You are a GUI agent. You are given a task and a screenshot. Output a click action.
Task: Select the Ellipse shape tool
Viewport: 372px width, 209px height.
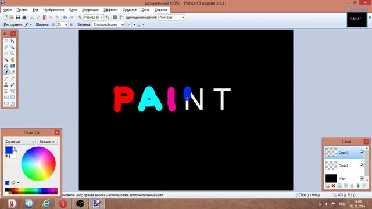coord(6,103)
